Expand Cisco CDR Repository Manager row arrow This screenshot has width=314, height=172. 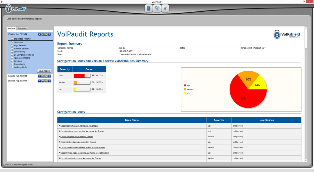(60, 148)
